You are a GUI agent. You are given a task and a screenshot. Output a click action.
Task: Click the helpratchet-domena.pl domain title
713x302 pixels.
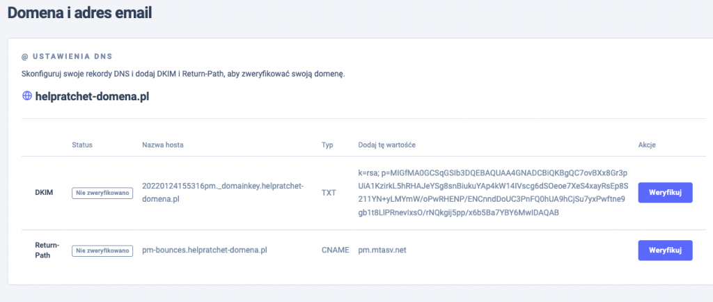pyautogui.click(x=92, y=97)
